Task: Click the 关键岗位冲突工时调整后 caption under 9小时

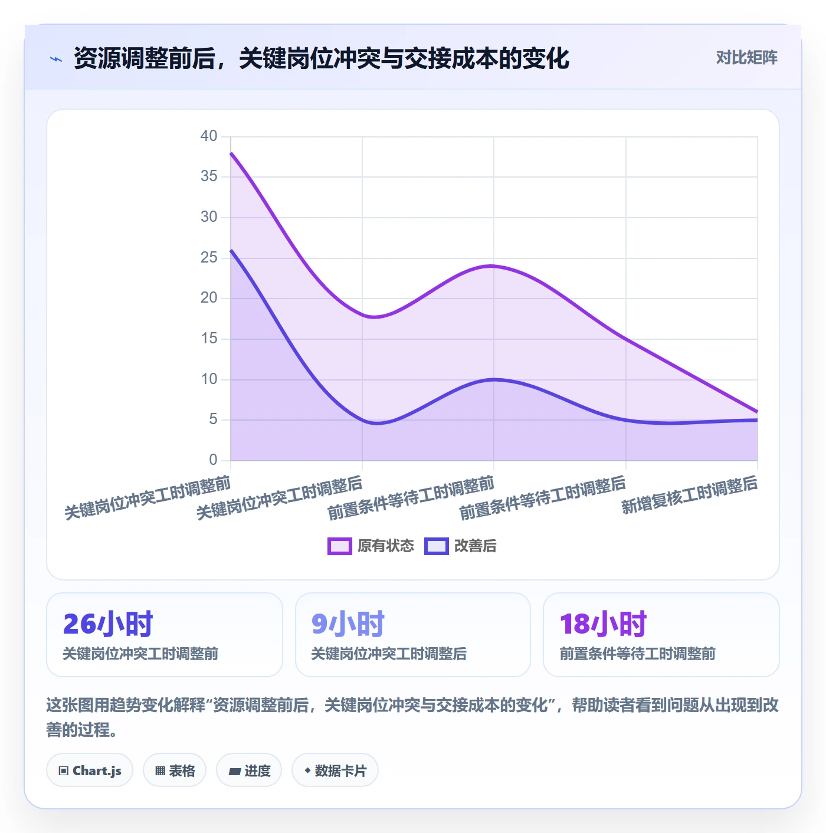Action: pos(389,654)
